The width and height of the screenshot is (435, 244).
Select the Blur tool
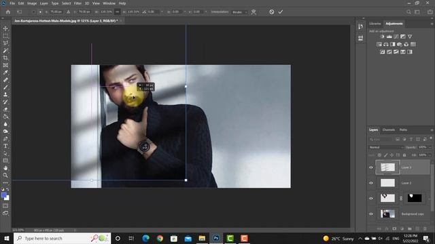pos(5,124)
